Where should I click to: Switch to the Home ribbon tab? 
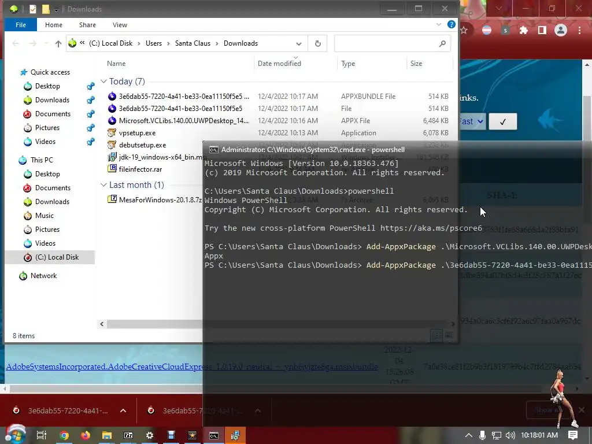coord(54,25)
